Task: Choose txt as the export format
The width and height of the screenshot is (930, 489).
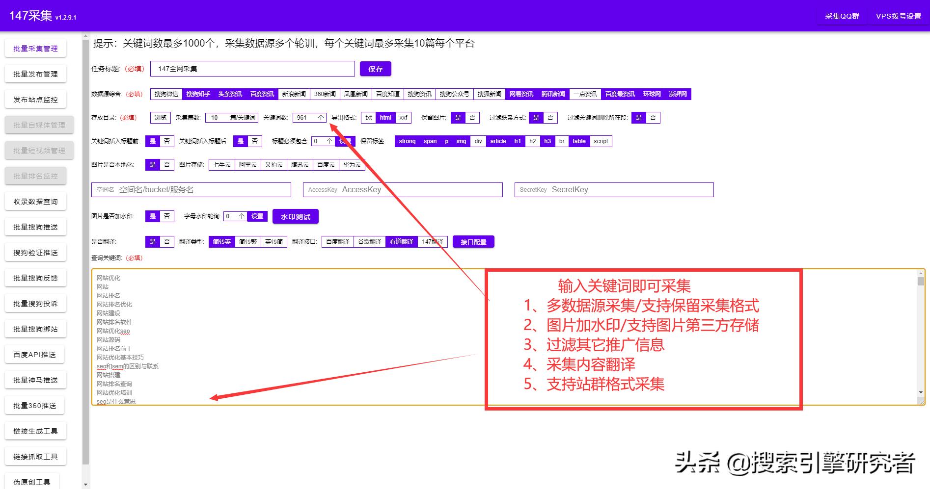Action: (x=368, y=118)
